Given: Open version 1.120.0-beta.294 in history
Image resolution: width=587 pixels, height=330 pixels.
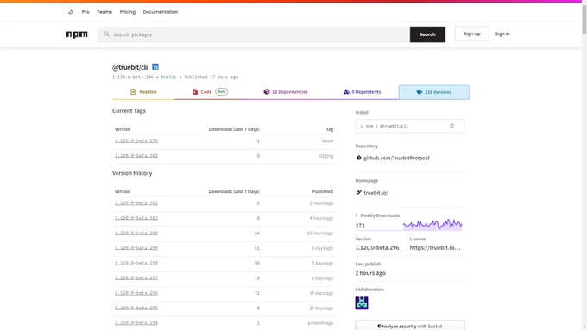Looking at the screenshot, I should coord(136,322).
